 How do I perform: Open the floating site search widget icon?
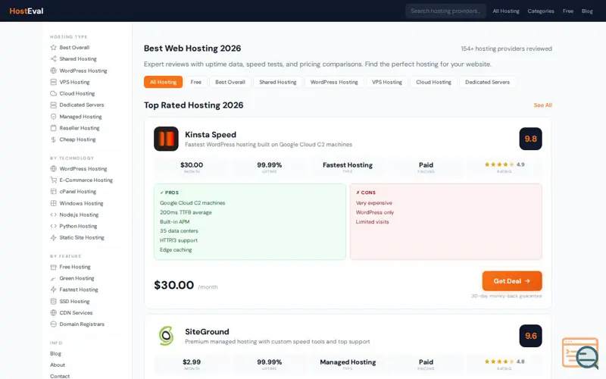(x=580, y=353)
